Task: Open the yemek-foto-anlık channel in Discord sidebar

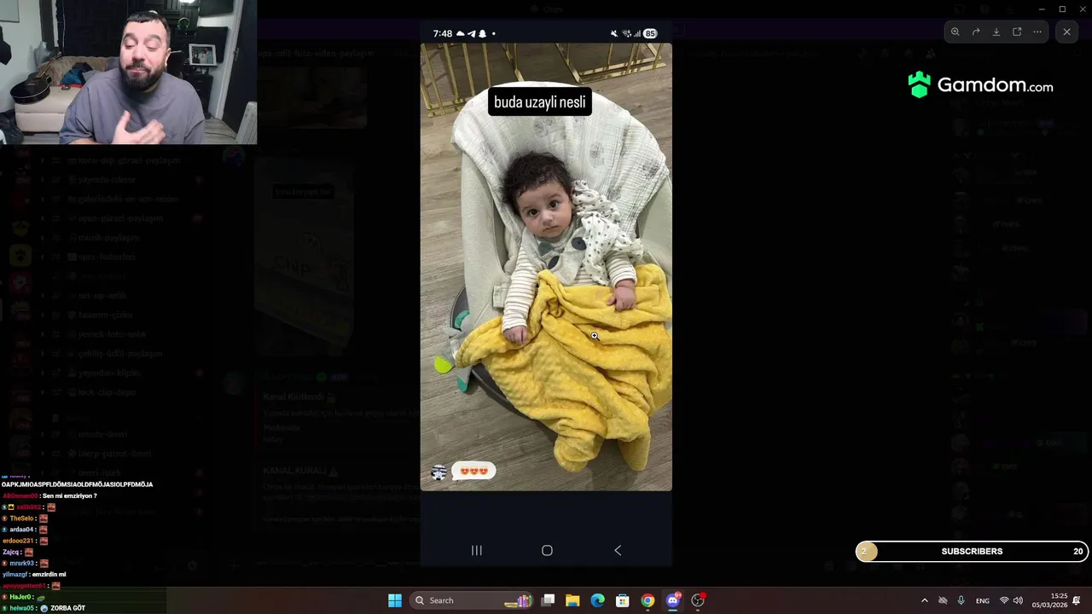Action: [112, 334]
